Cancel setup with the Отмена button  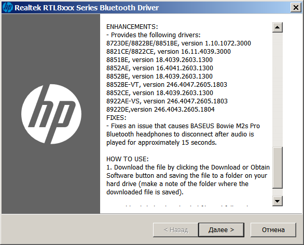point(273,229)
